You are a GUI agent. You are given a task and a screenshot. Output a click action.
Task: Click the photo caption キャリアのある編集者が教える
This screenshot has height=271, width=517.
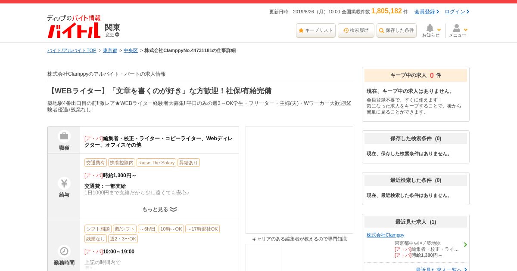[x=299, y=239]
